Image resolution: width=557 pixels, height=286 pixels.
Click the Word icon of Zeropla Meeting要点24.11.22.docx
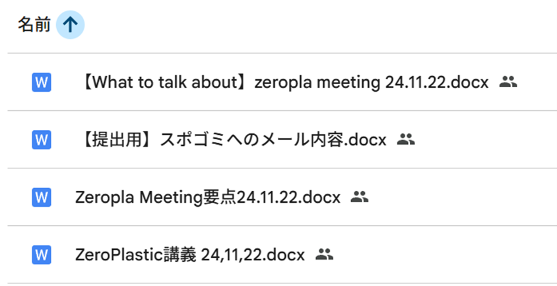[42, 197]
